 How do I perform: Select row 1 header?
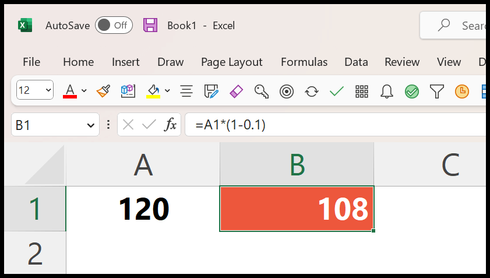click(x=36, y=209)
